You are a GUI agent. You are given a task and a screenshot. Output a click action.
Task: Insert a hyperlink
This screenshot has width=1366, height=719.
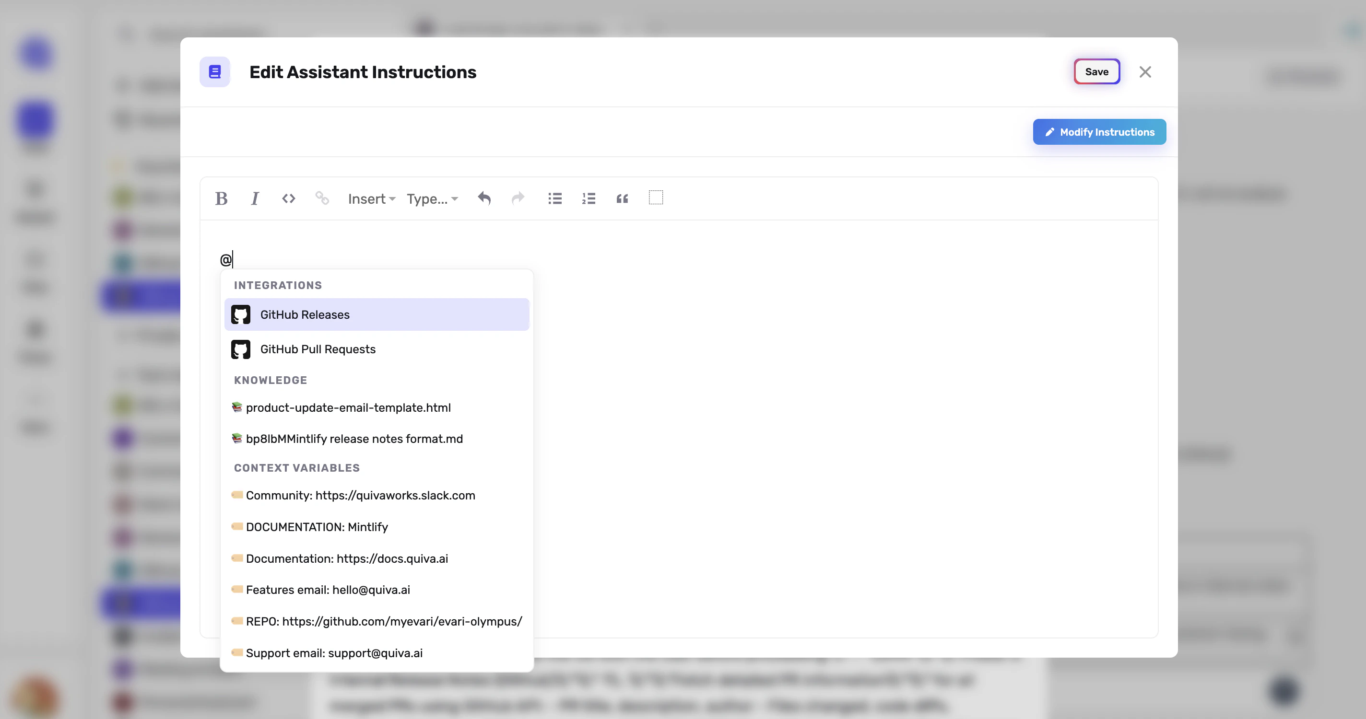click(x=322, y=198)
